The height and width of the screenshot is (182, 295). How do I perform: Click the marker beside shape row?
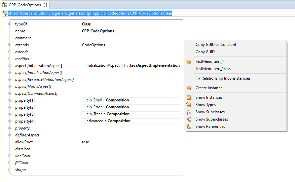click(10, 170)
